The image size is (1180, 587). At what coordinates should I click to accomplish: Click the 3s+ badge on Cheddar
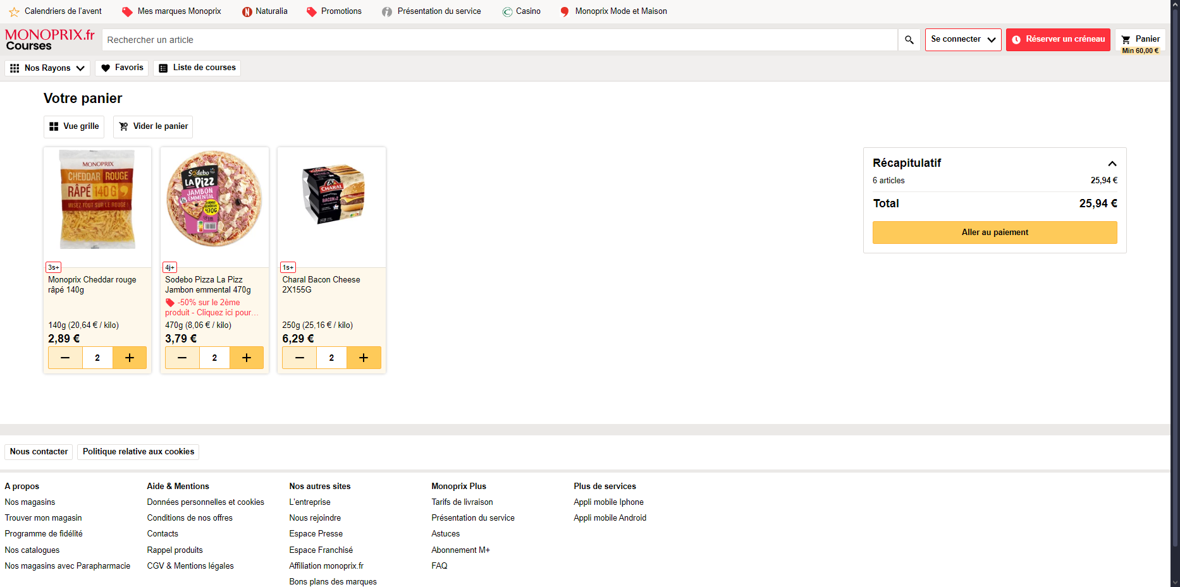click(54, 267)
